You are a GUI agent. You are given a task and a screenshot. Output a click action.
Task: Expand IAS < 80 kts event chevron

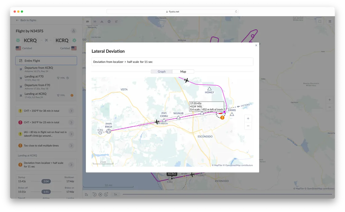point(71,134)
